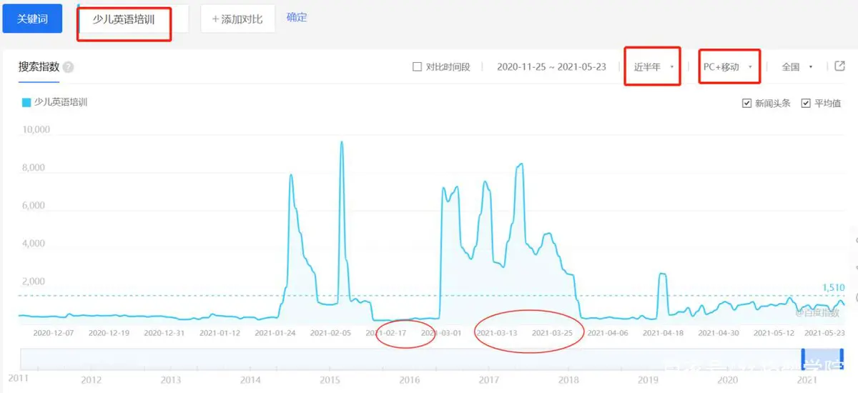Click the 确定 link
This screenshot has width=858, height=393.
click(297, 17)
